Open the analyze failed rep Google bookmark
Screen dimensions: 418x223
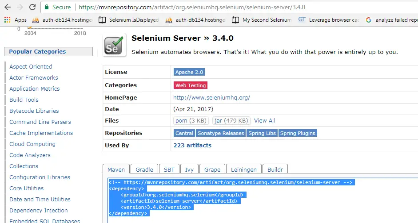tap(392, 20)
